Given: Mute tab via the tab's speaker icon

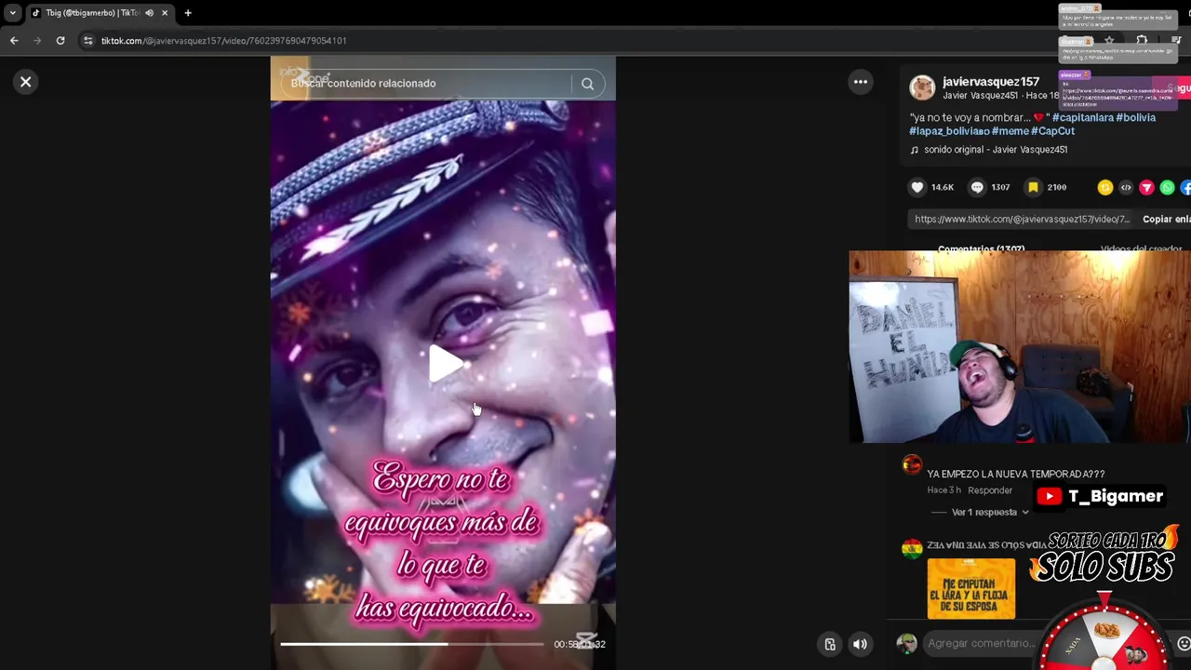Looking at the screenshot, I should (x=149, y=13).
